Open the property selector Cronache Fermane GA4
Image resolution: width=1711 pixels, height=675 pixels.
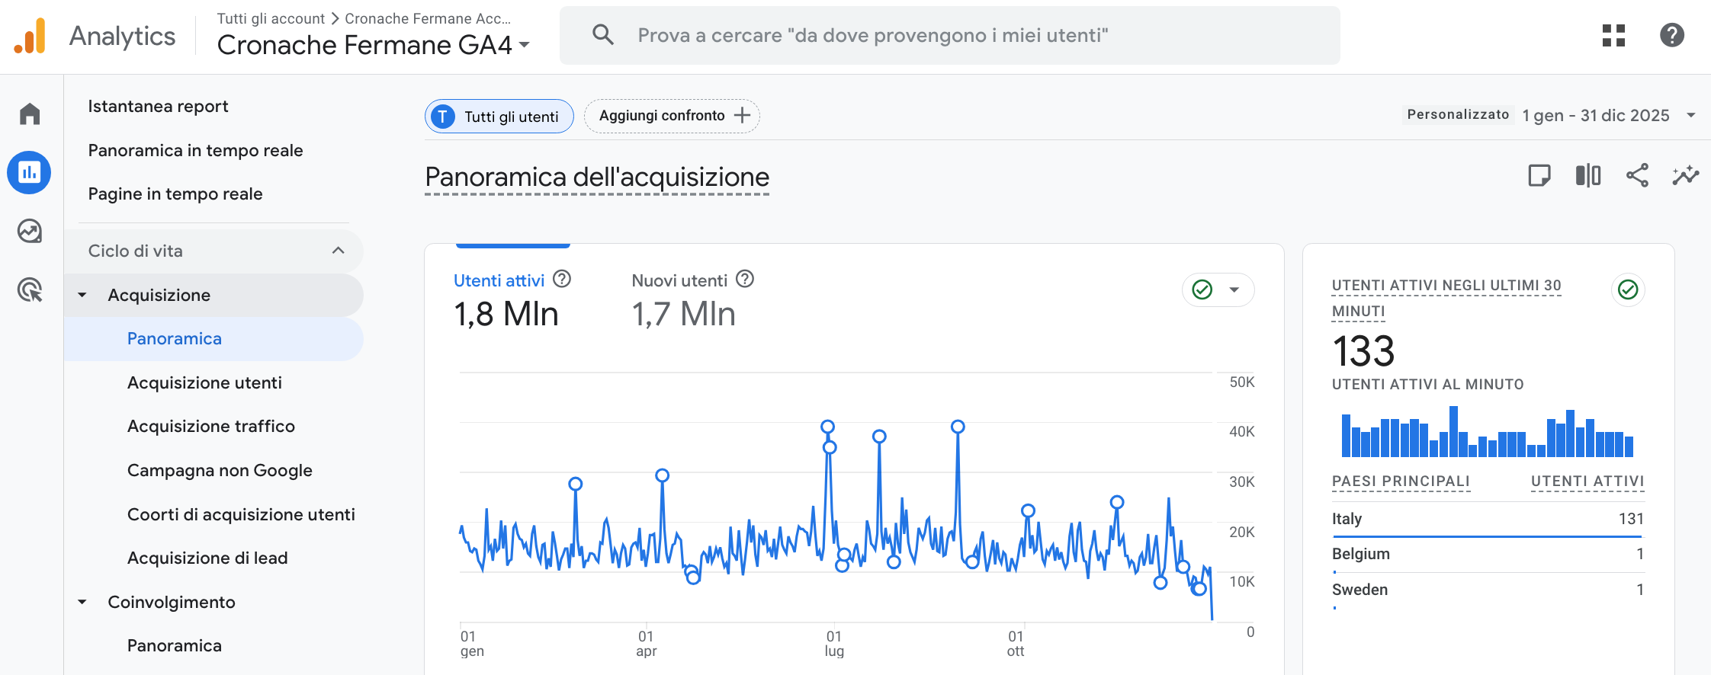pyautogui.click(x=373, y=45)
